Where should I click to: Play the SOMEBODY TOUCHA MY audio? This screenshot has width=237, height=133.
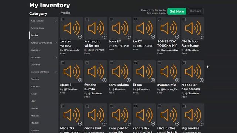[x=177, y=37]
